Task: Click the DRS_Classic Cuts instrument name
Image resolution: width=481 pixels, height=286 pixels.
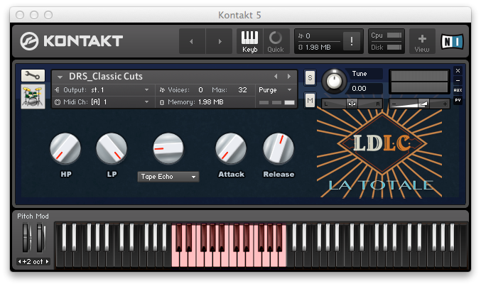Action: [106, 77]
